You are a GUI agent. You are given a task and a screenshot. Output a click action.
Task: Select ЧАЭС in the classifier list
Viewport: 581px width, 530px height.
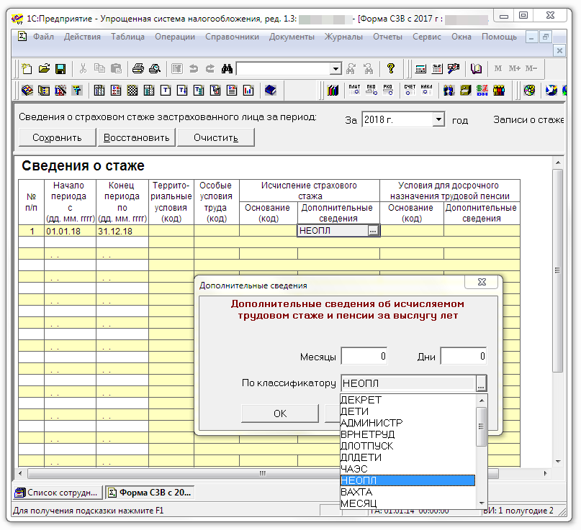407,469
